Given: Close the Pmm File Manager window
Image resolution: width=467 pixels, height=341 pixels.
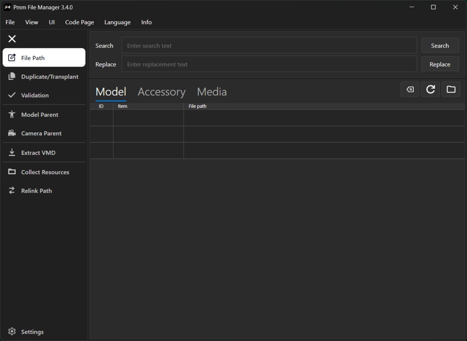Looking at the screenshot, I should point(456,7).
